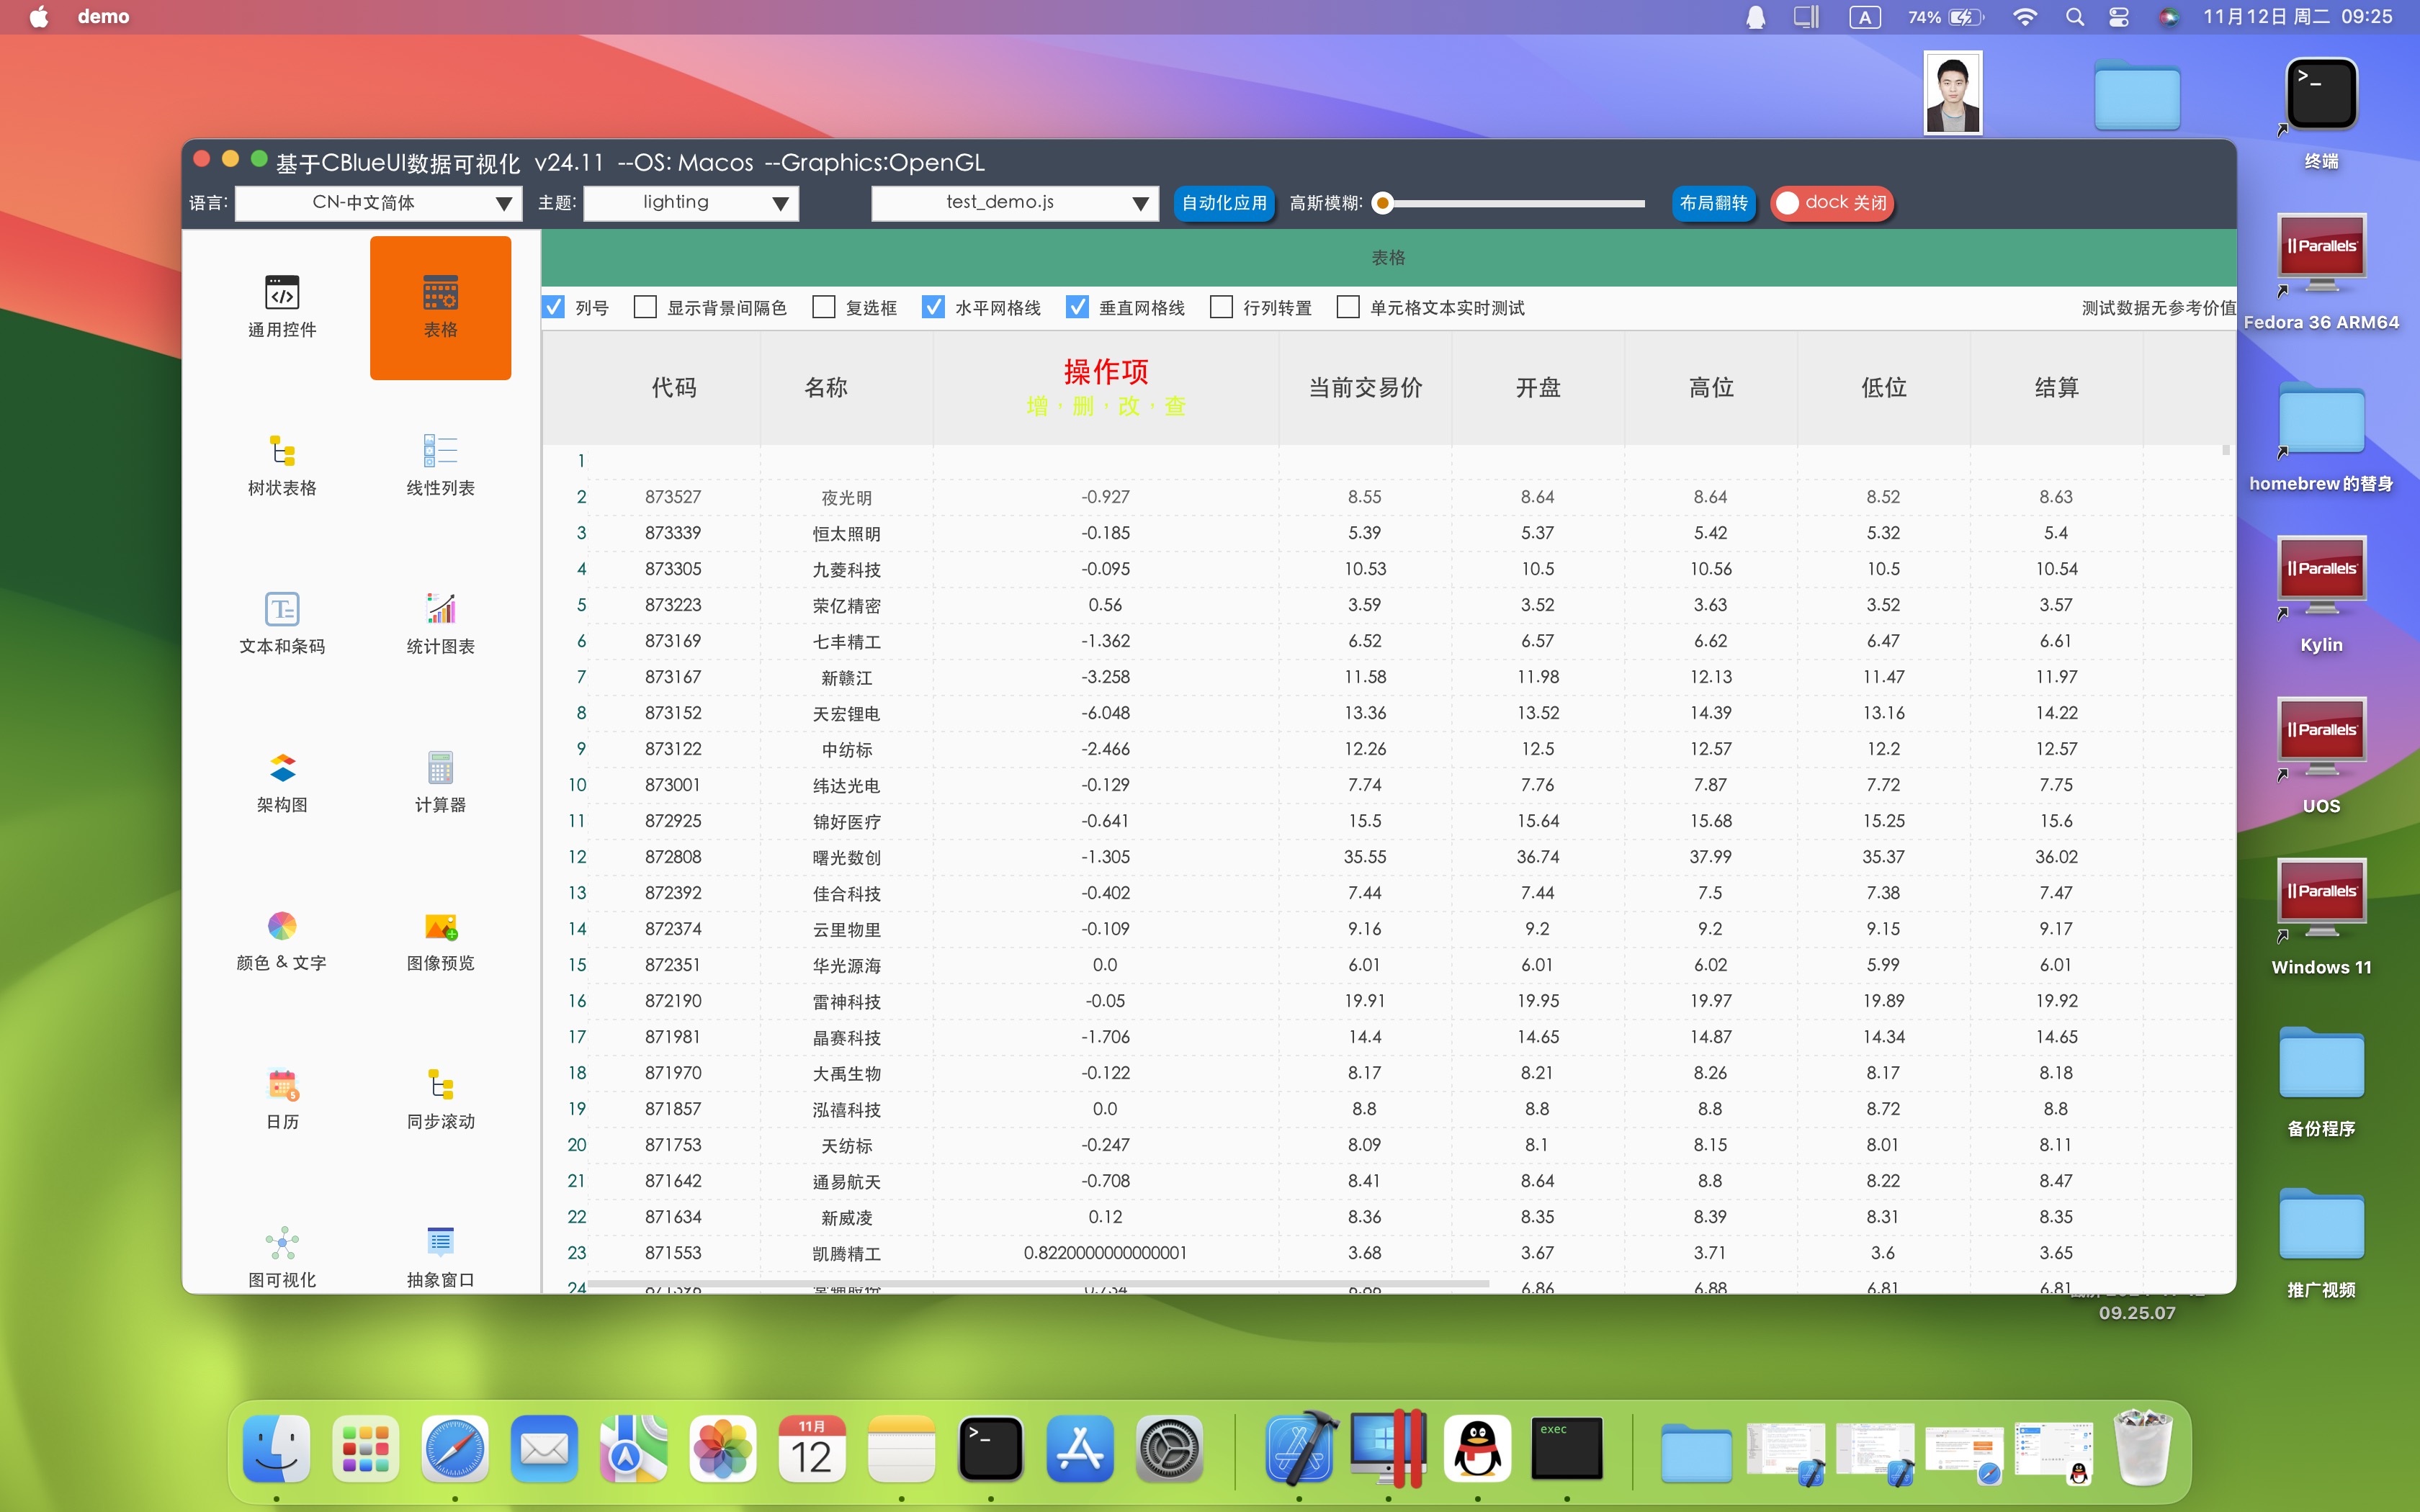Viewport: 2420px width, 1512px height.
Task: Open the 颜色 & 文字 color wheel icon
Action: tap(282, 927)
